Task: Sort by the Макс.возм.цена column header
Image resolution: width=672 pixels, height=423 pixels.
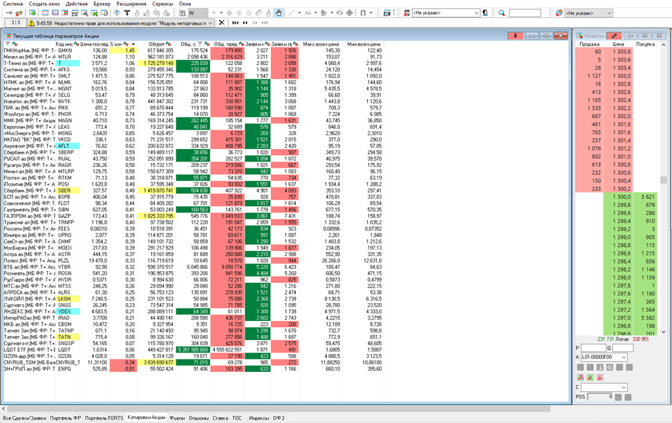Action: pyautogui.click(x=321, y=44)
